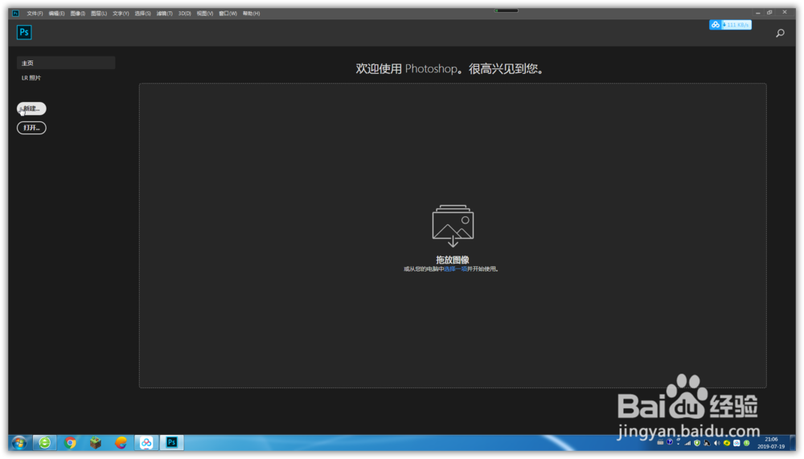Click the Photoshop Ps logo in the header
This screenshot has width=804, height=459.
point(24,32)
